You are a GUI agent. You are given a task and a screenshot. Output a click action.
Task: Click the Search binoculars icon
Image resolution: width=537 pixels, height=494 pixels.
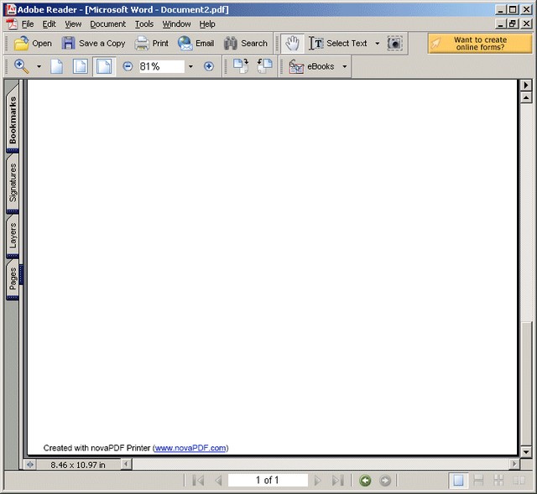tap(231, 44)
